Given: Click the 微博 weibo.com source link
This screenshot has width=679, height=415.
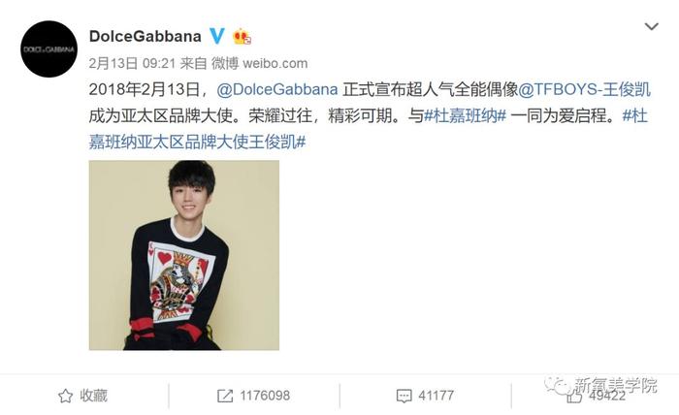Looking at the screenshot, I should click(x=259, y=64).
